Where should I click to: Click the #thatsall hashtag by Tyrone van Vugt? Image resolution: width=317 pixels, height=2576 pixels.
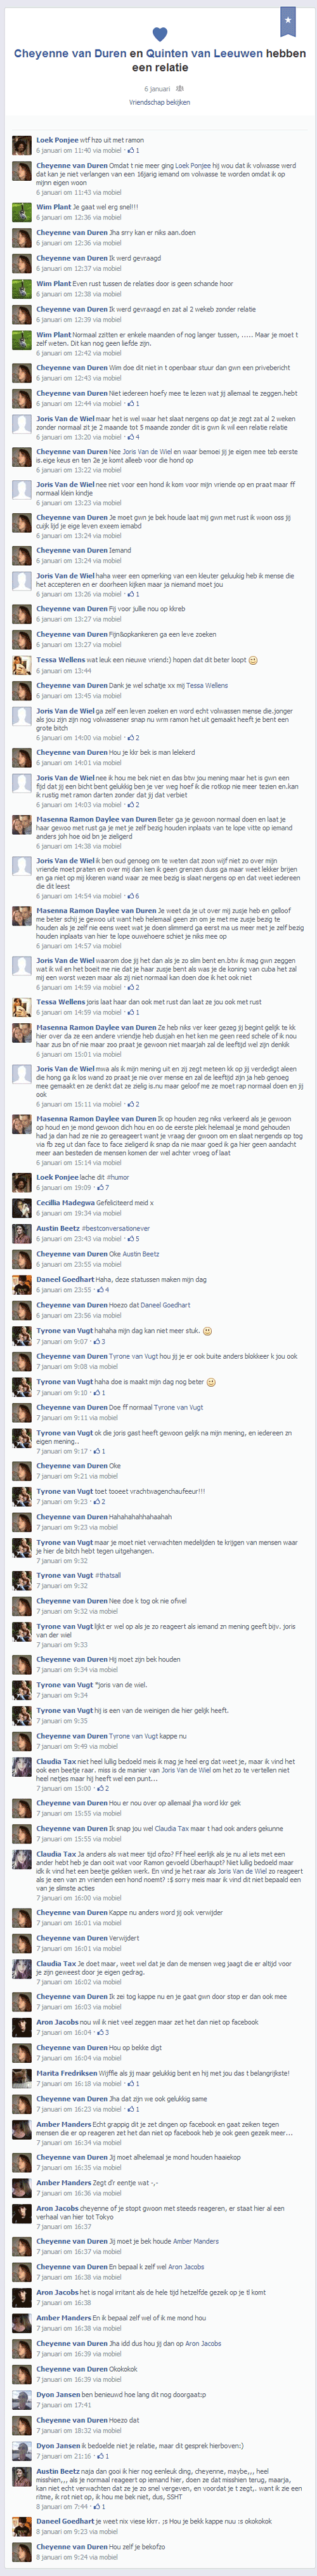coord(108,1575)
